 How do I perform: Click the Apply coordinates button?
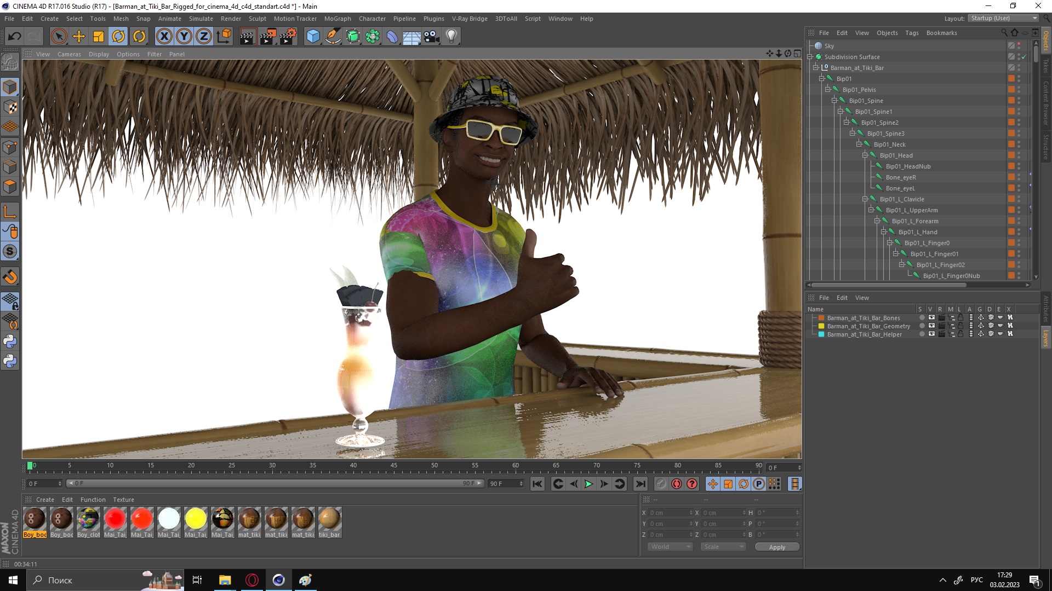point(777,547)
